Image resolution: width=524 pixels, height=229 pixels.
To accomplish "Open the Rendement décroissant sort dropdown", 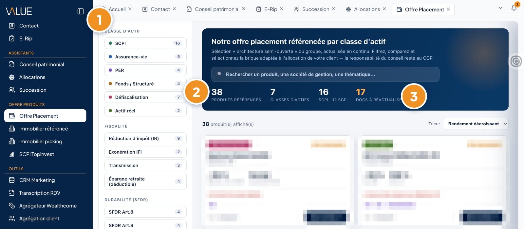I will [x=476, y=124].
